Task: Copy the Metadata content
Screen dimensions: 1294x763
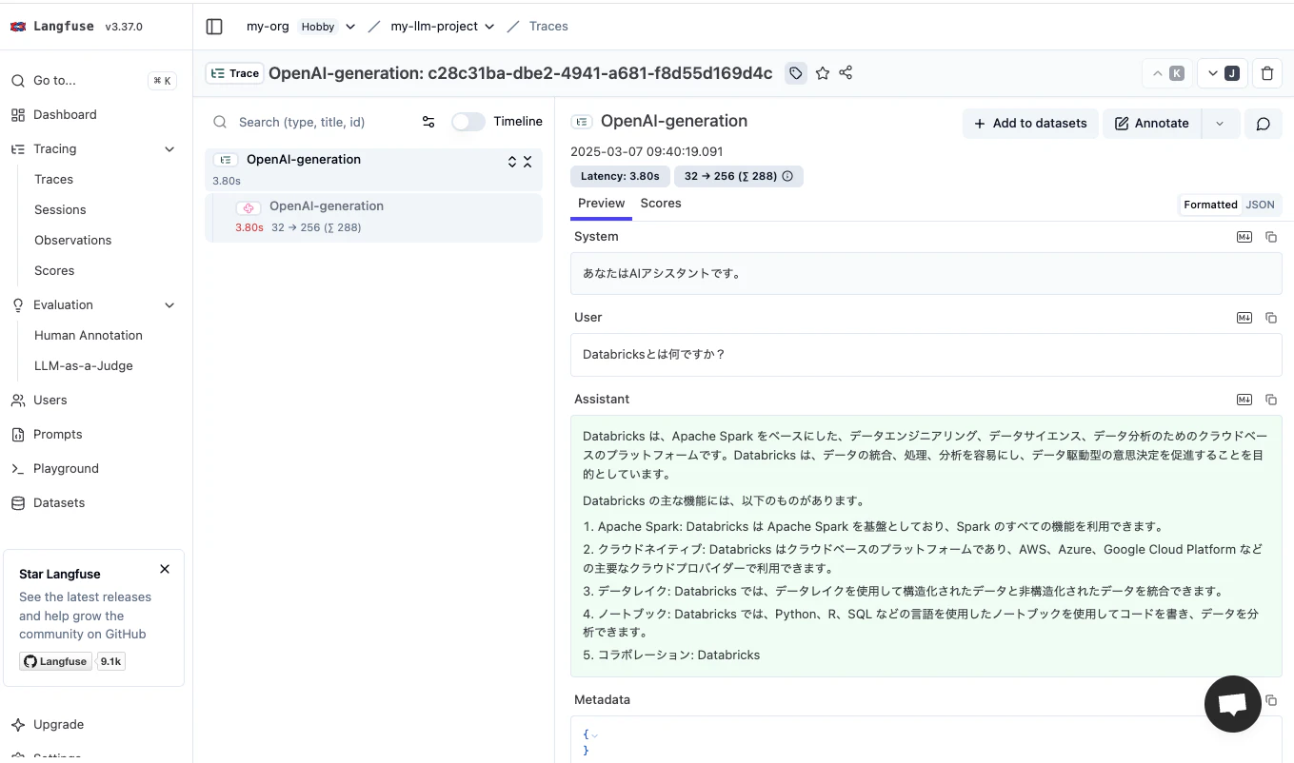Action: pyautogui.click(x=1271, y=700)
